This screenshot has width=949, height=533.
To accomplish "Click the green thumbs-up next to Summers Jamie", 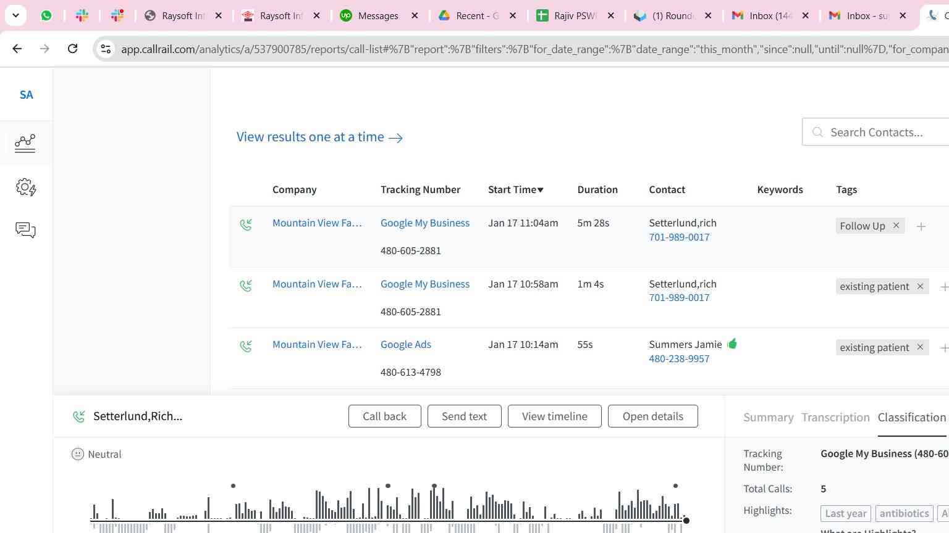I will click(x=732, y=344).
